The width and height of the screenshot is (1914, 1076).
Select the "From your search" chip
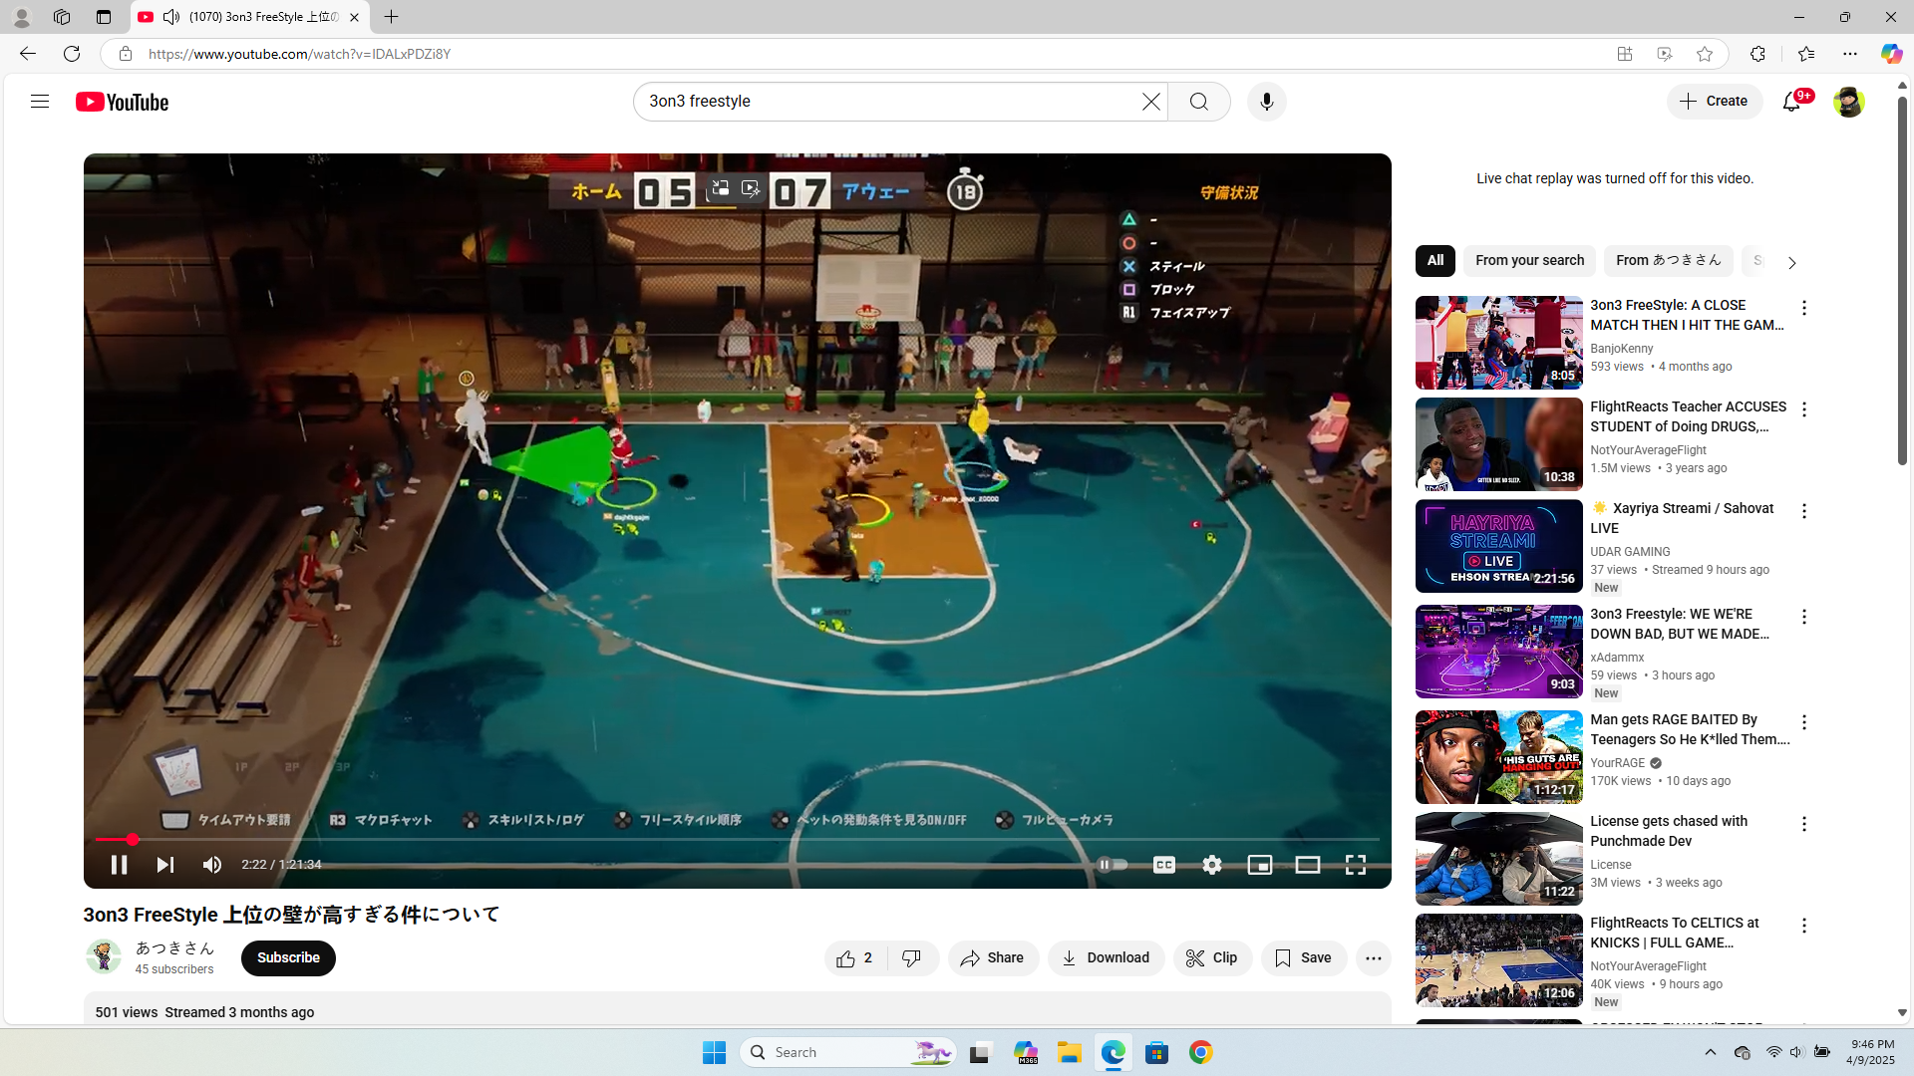(x=1529, y=261)
